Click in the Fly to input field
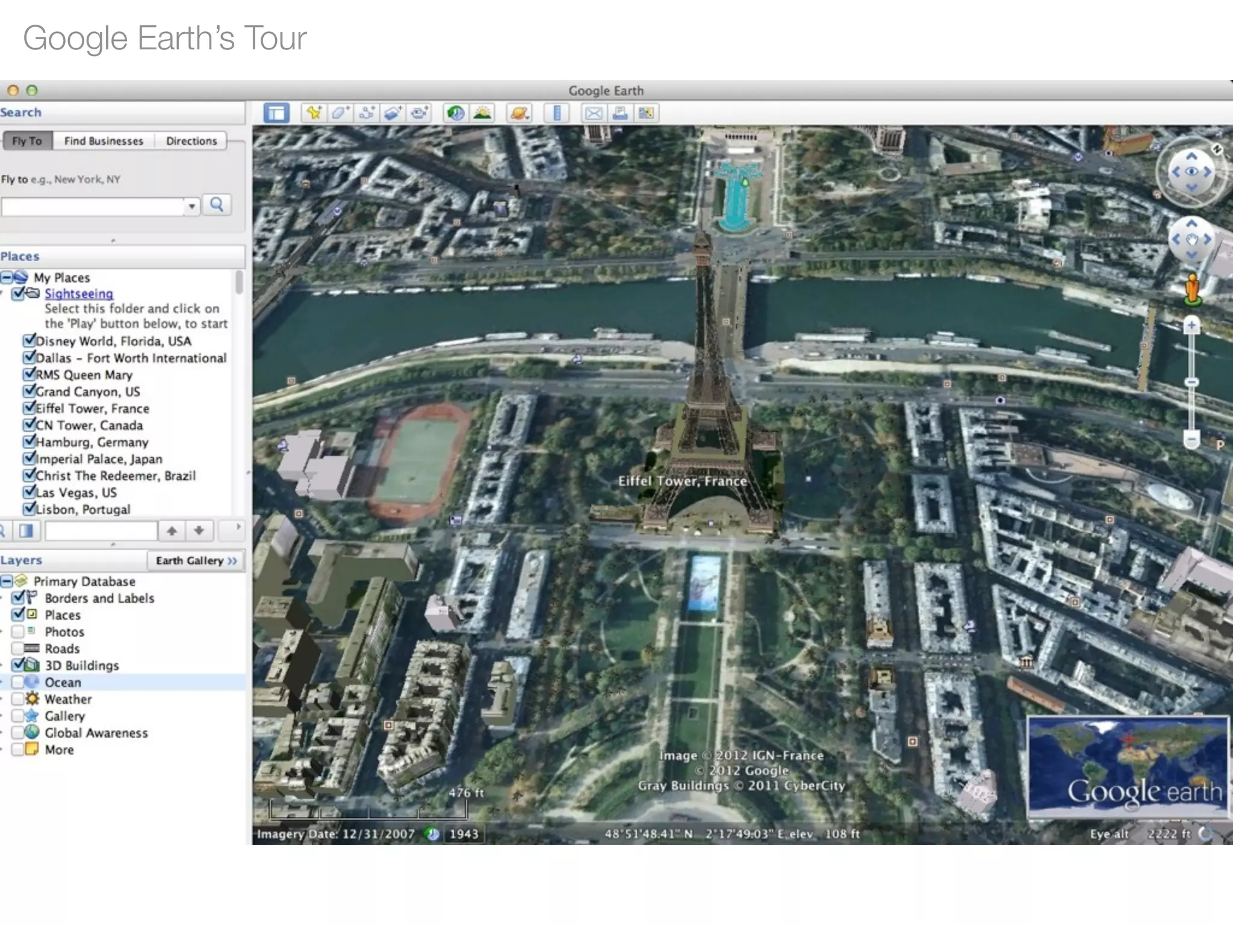Image resolution: width=1233 pixels, height=925 pixels. [x=93, y=207]
